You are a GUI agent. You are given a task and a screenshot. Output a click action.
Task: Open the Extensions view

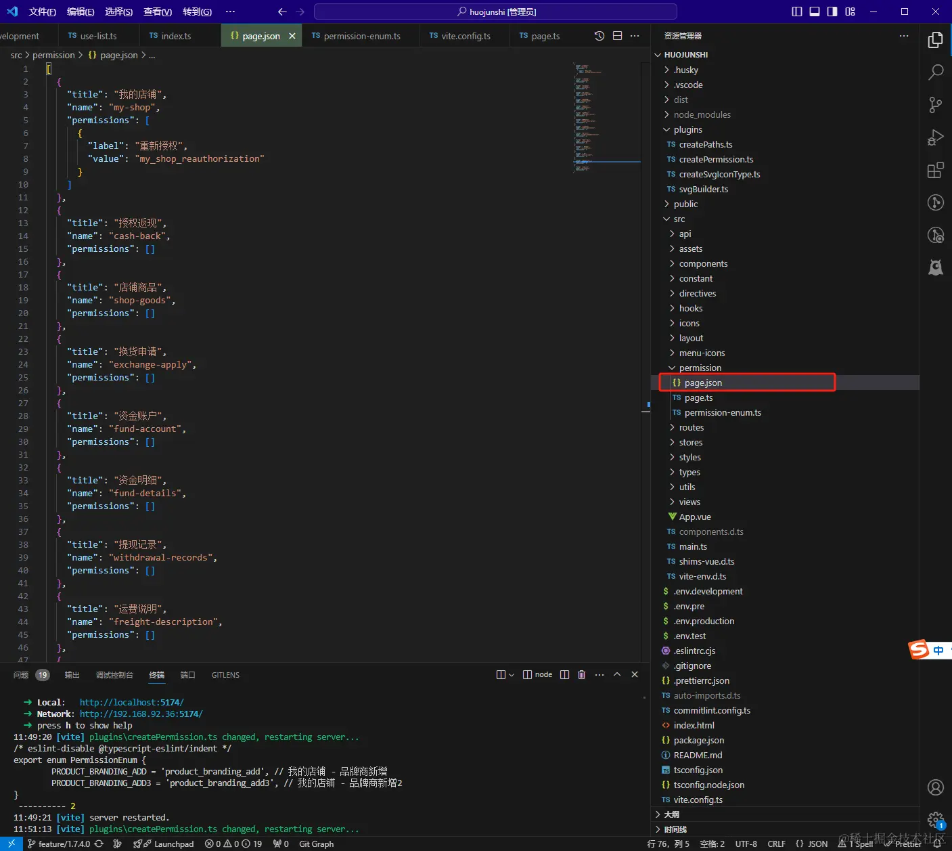pyautogui.click(x=935, y=170)
